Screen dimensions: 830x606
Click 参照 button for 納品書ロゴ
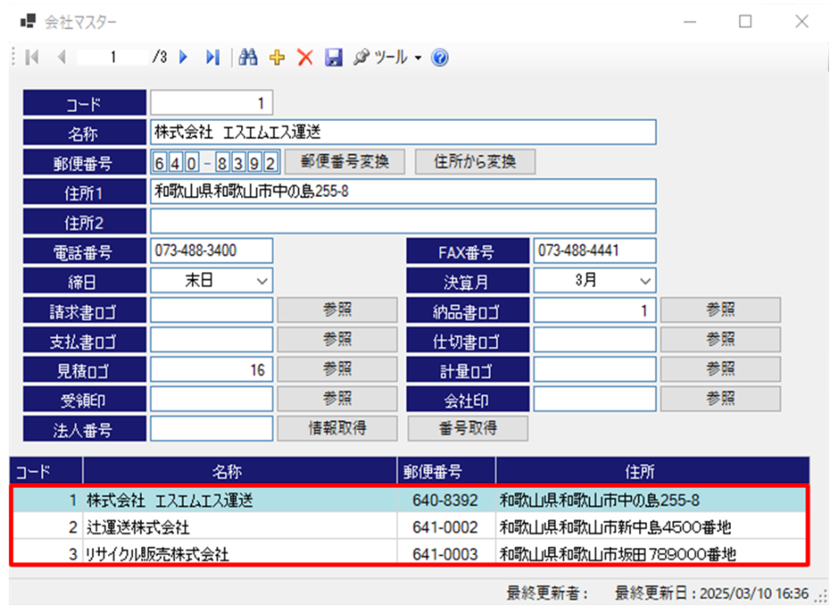720,310
